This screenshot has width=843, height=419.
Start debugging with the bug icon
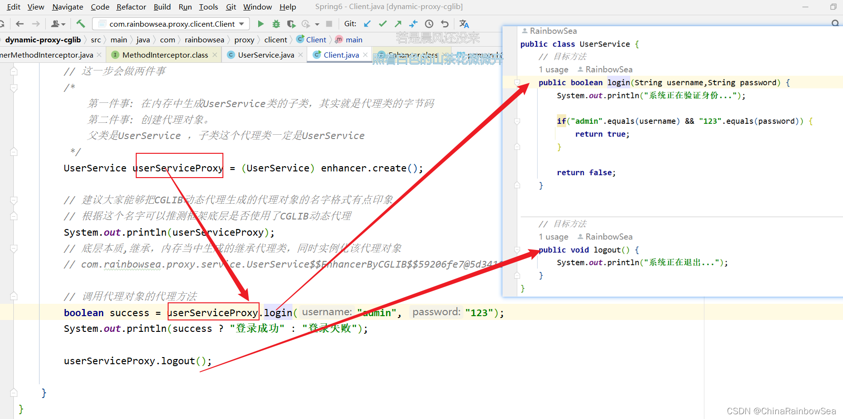click(276, 24)
